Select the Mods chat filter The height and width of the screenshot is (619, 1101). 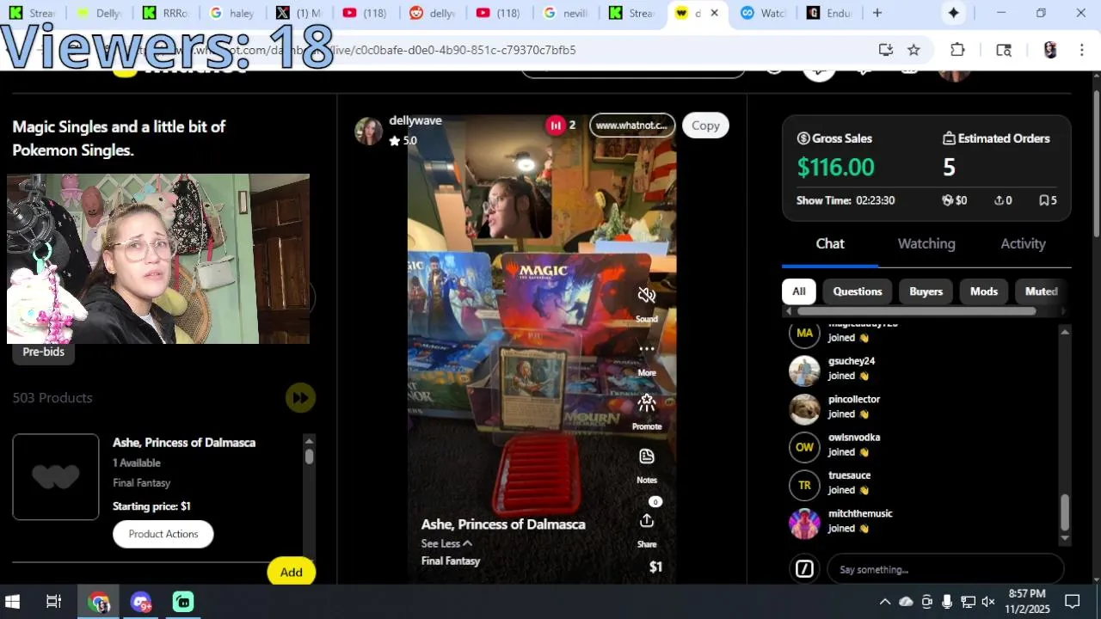(x=983, y=291)
